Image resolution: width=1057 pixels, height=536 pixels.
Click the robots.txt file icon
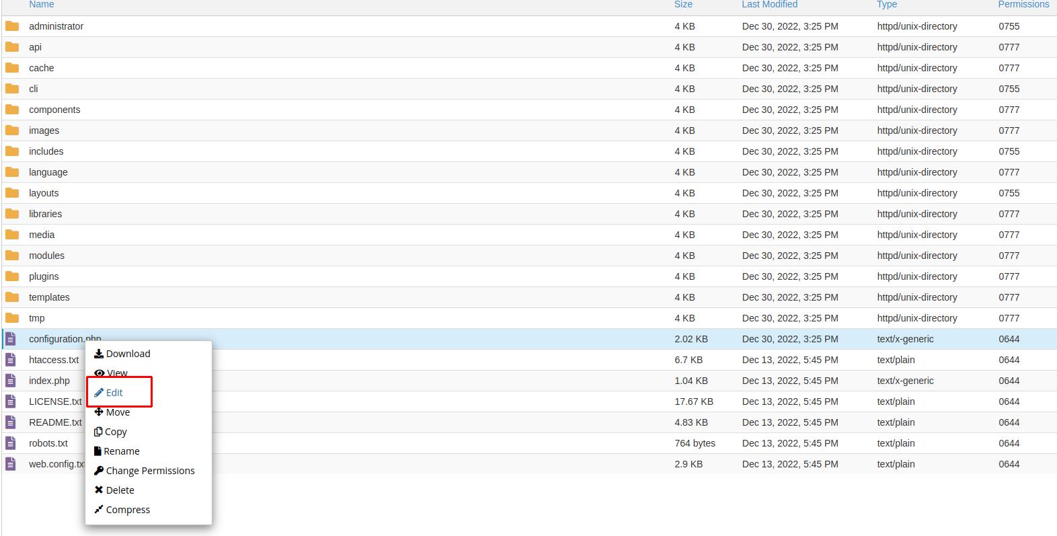click(x=11, y=443)
